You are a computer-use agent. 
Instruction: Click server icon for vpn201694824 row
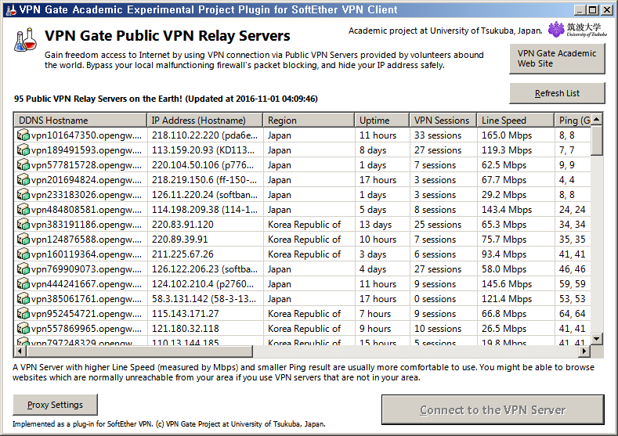click(23, 180)
